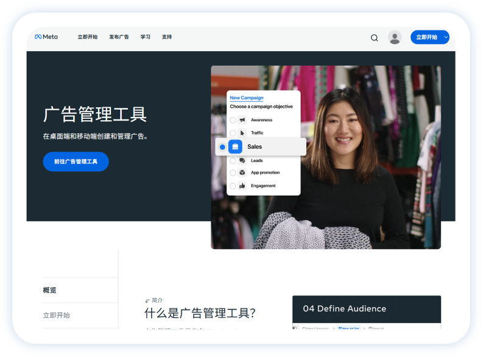Open the 发布广告 navigation menu

coord(119,37)
